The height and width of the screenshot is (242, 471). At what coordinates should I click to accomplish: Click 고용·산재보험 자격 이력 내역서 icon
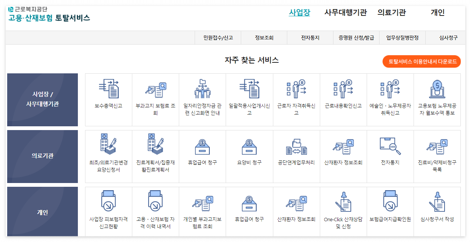point(155,202)
